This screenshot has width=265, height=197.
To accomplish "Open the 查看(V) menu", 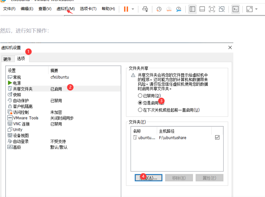I will point(45,9).
